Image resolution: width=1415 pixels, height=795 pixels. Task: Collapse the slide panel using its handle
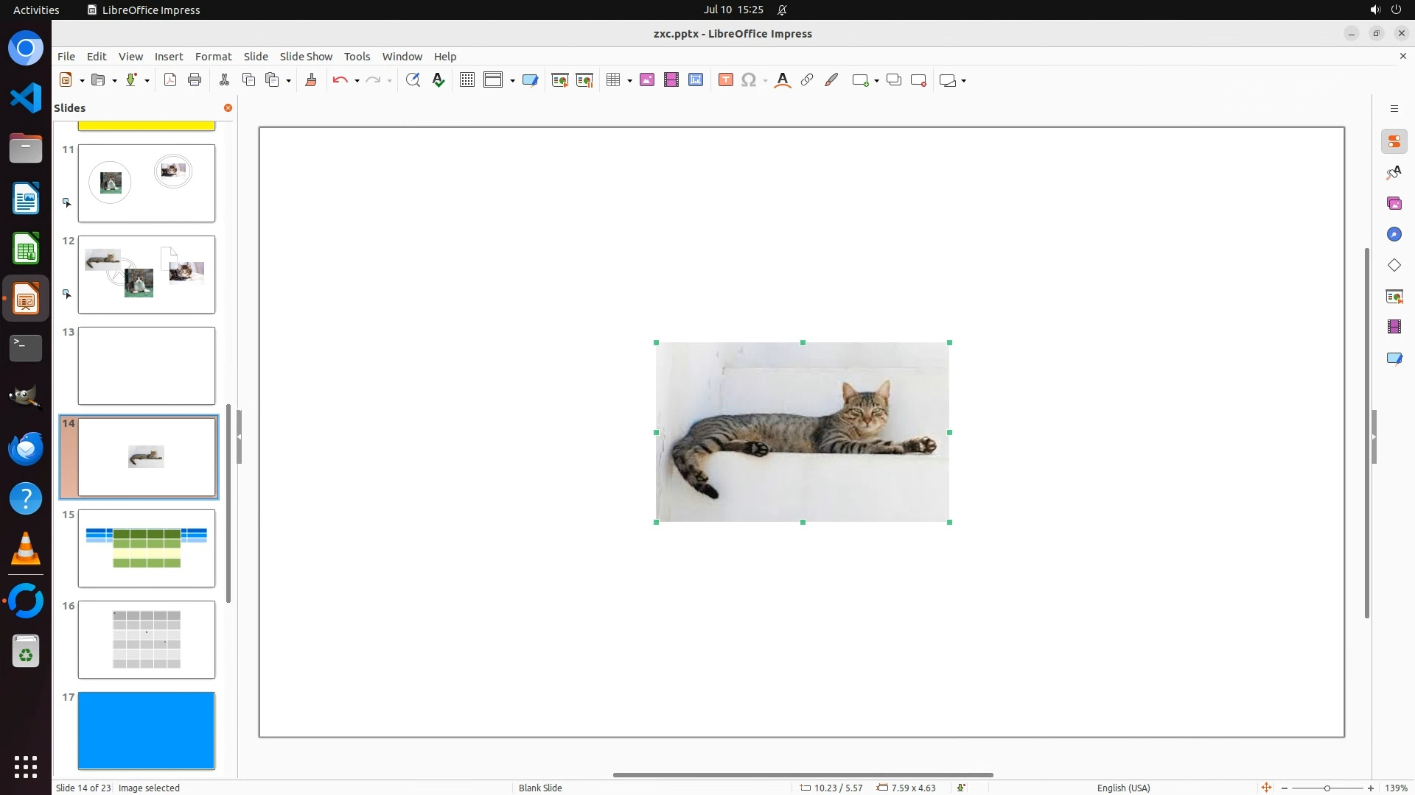tap(239, 437)
